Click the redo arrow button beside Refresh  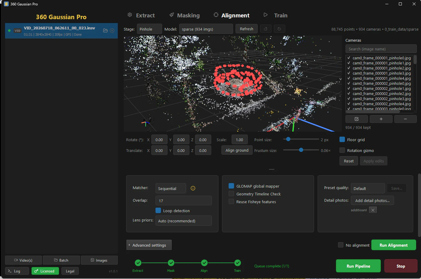coord(279,29)
